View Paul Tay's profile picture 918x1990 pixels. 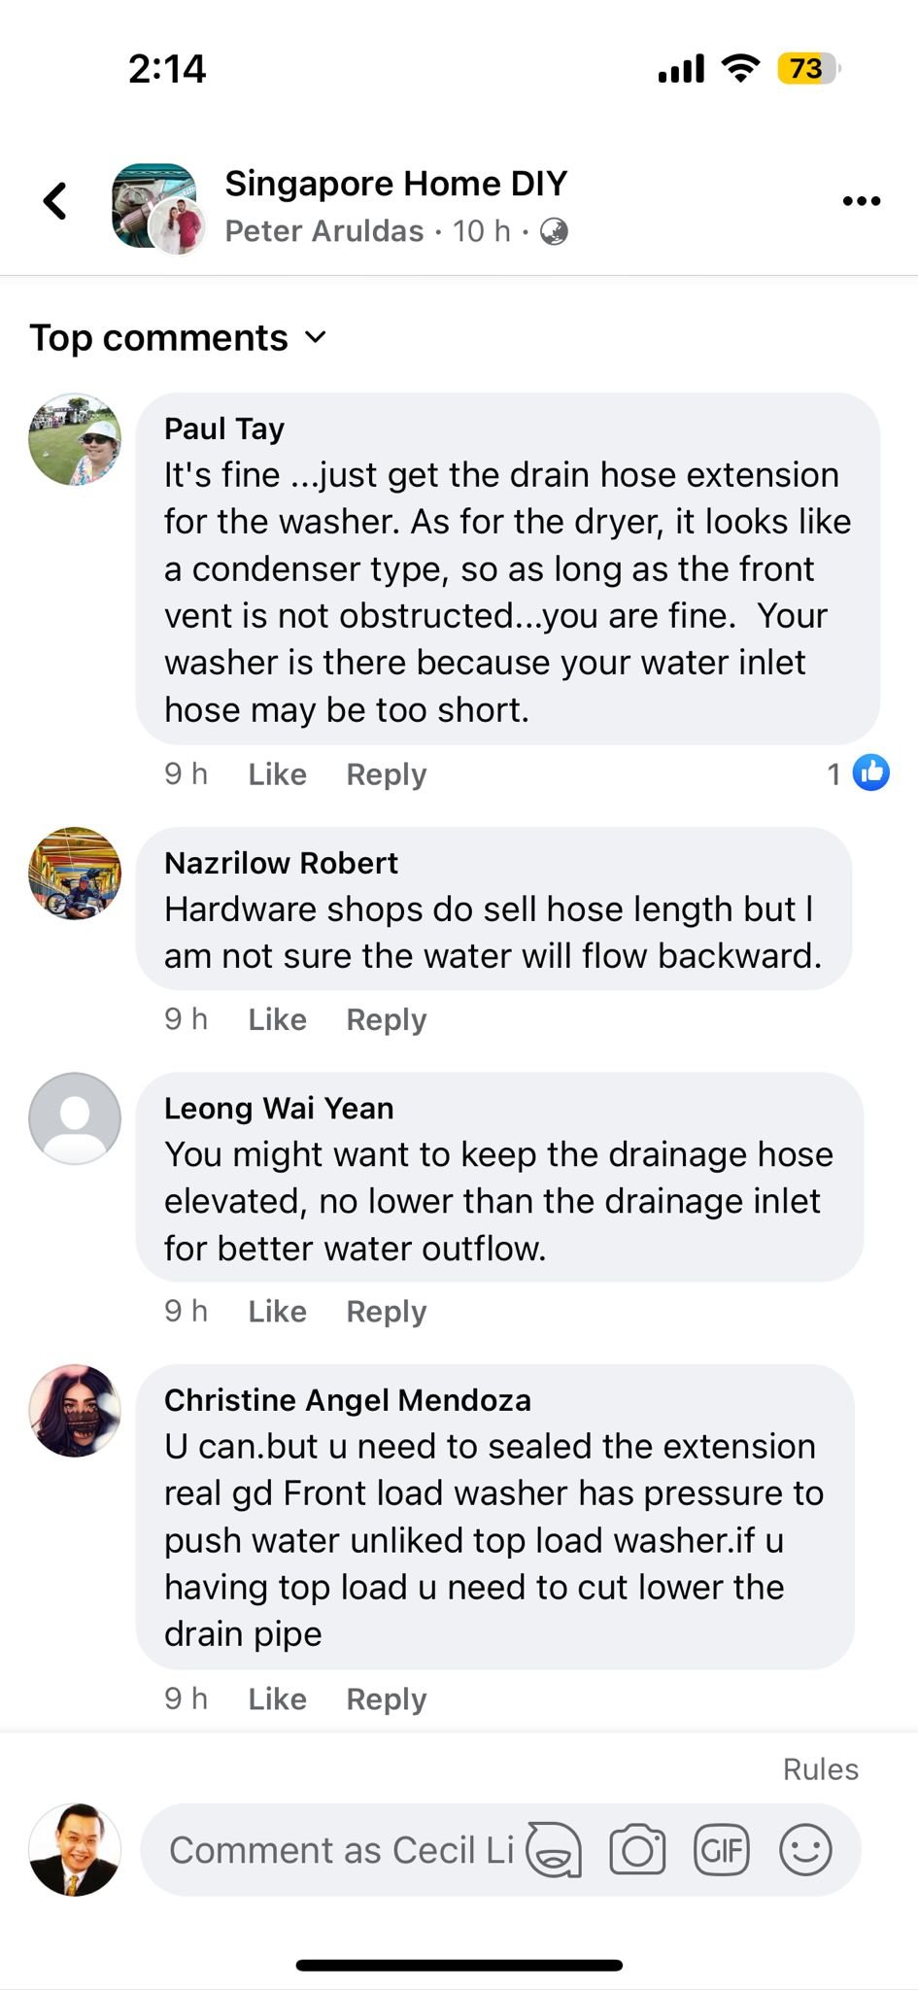coord(75,439)
